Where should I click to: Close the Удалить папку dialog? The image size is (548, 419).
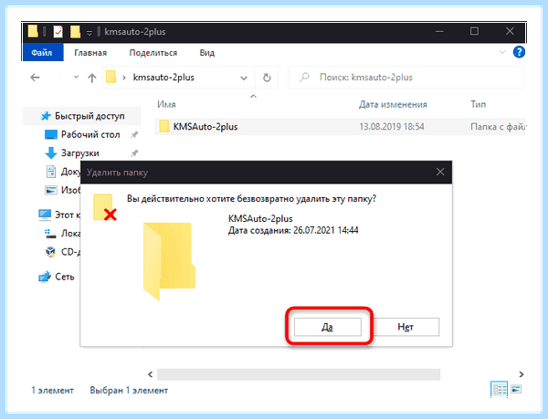pos(440,172)
